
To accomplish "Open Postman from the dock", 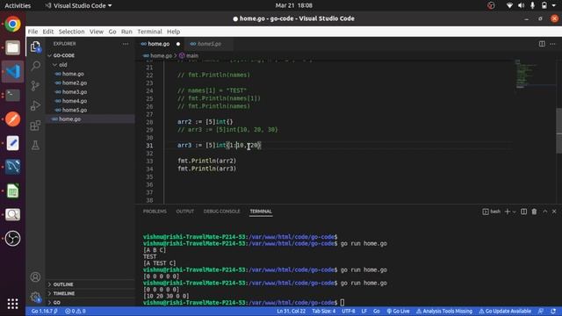I will point(12,119).
